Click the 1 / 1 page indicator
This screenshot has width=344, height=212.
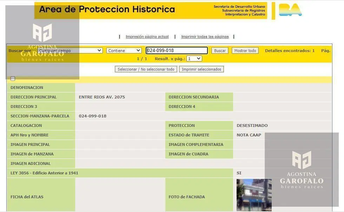[x=142, y=59]
